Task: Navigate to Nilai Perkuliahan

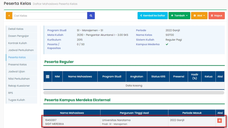Action: click(x=19, y=79)
